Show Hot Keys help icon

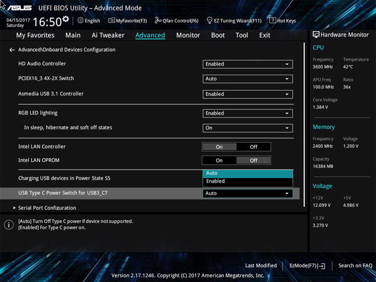(x=273, y=20)
